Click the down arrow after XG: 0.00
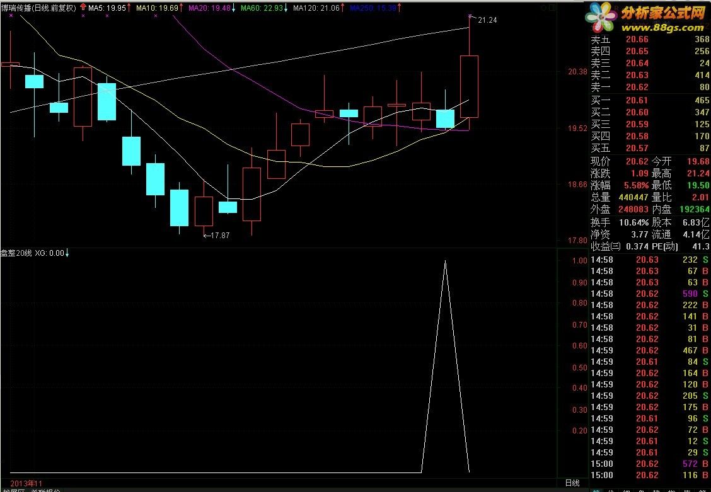Viewport: 711px width, 492px height. [x=67, y=253]
